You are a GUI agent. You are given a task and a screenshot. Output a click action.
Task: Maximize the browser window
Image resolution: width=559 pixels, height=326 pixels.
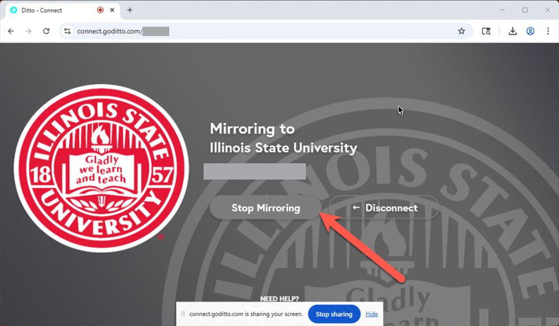[x=525, y=10]
